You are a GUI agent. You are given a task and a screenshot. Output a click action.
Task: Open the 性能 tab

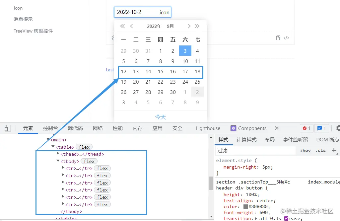(118, 128)
